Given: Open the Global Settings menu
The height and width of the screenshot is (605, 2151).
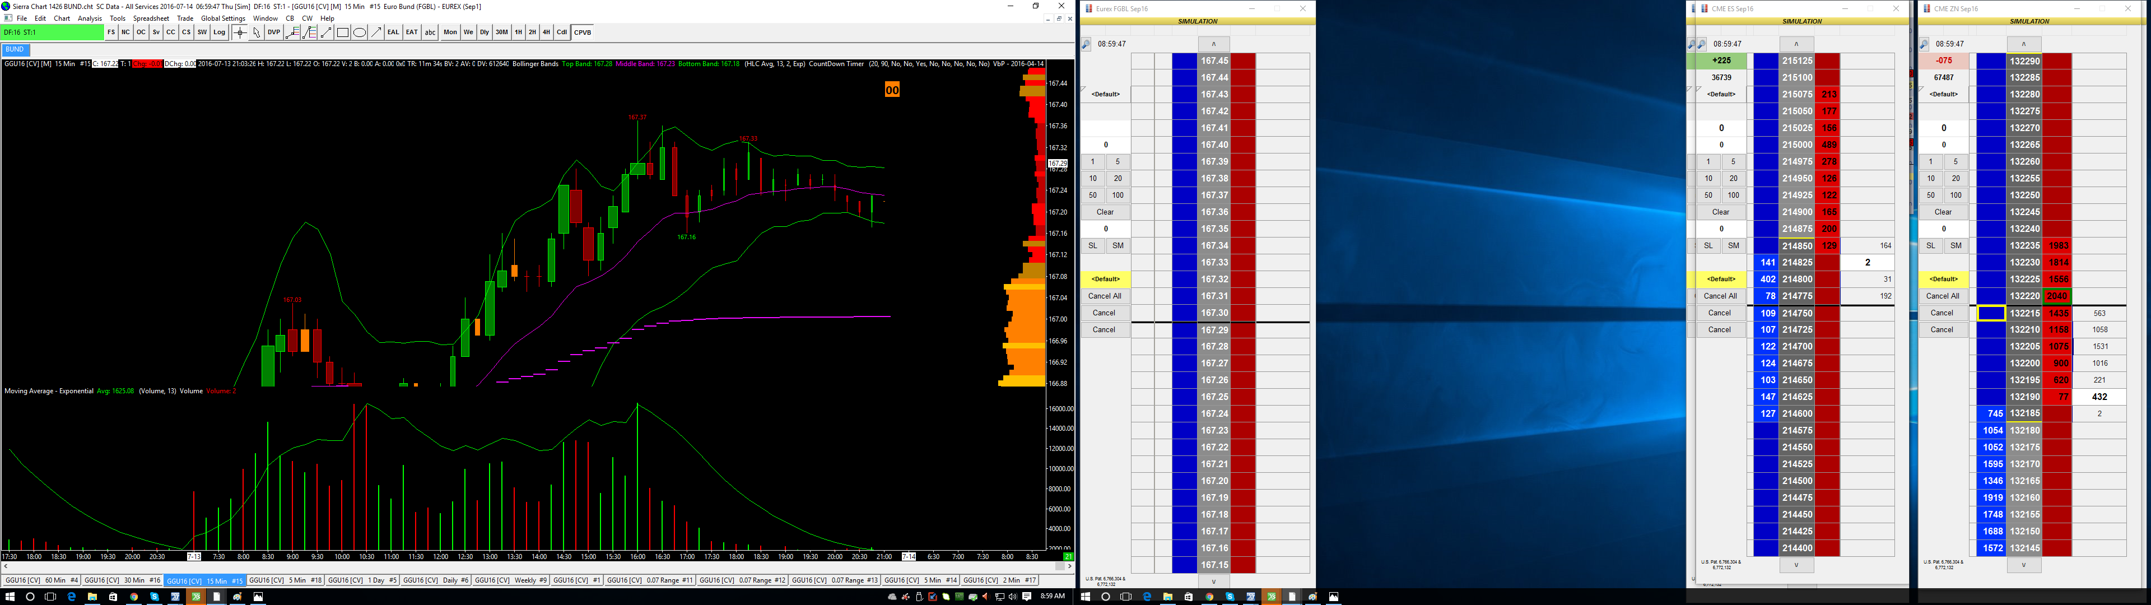Looking at the screenshot, I should click(223, 18).
